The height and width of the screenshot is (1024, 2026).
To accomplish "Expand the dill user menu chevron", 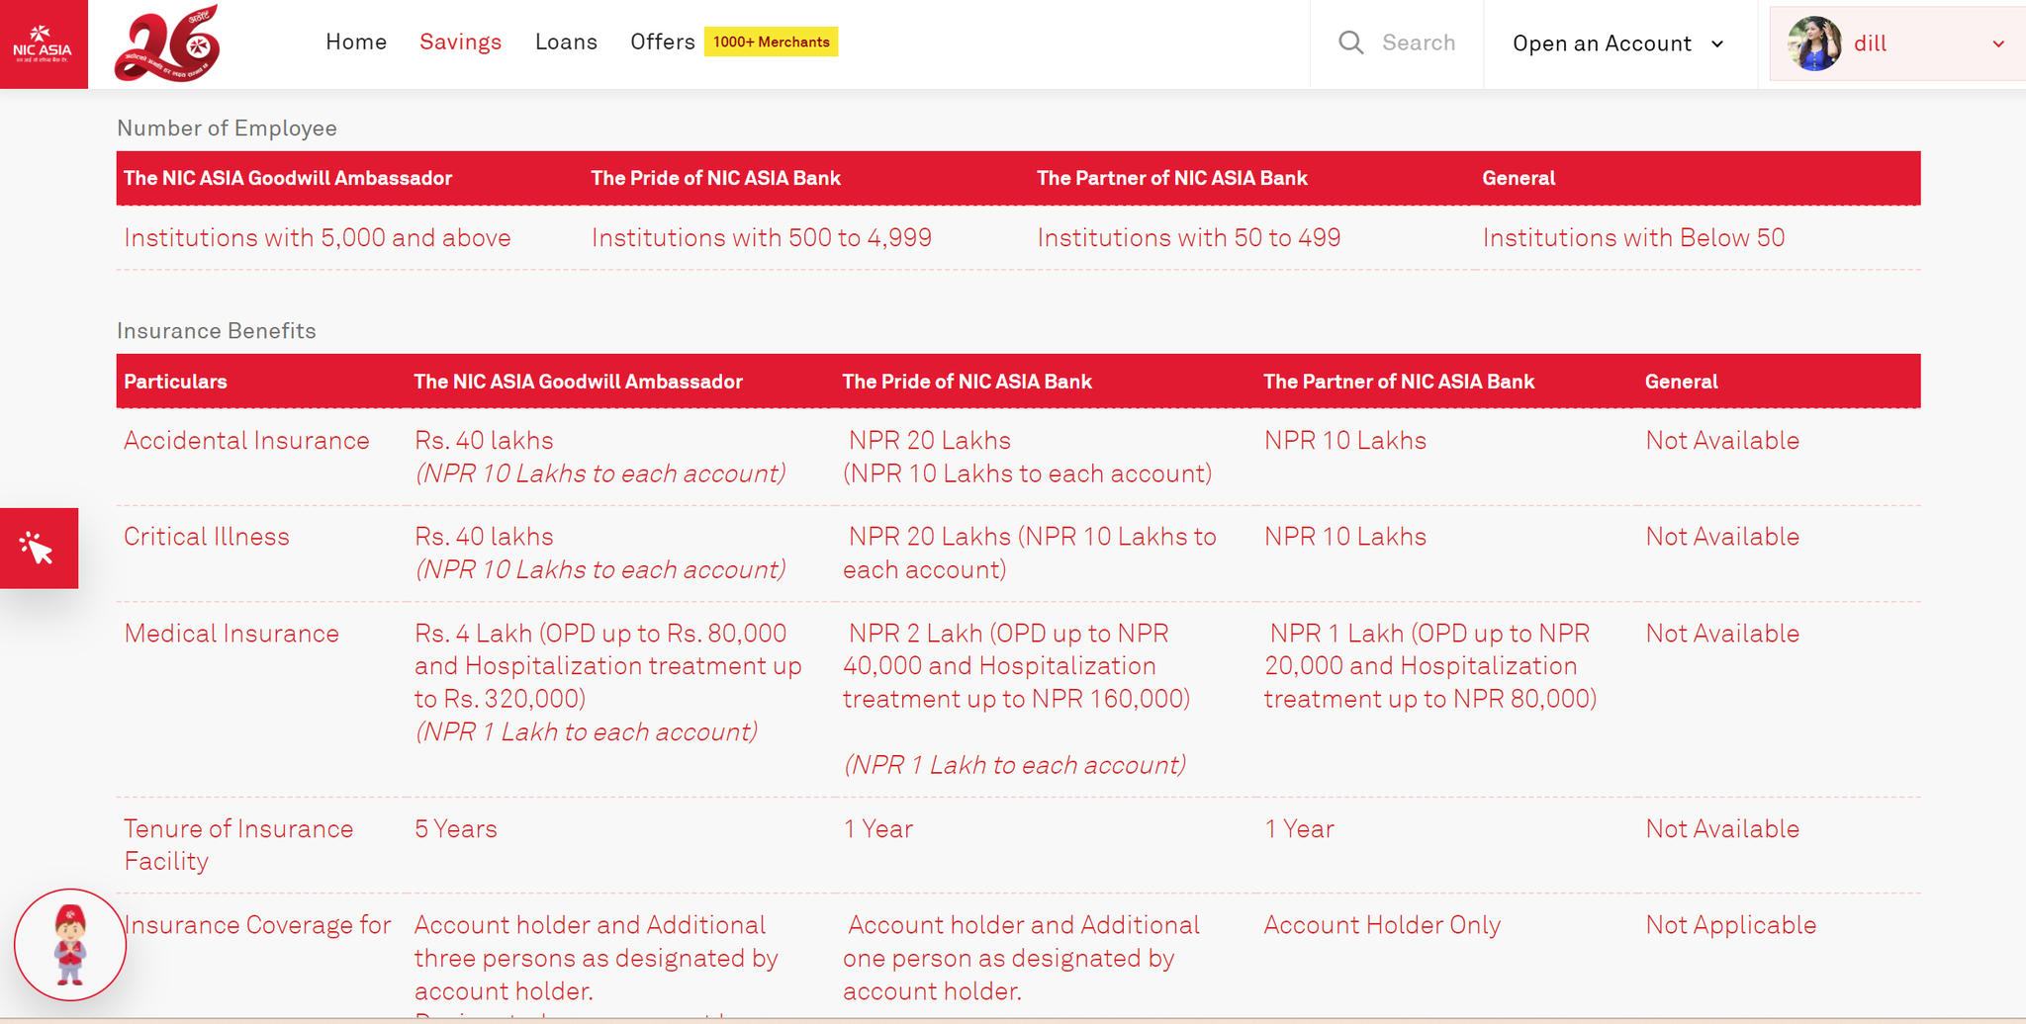I will pyautogui.click(x=1997, y=44).
